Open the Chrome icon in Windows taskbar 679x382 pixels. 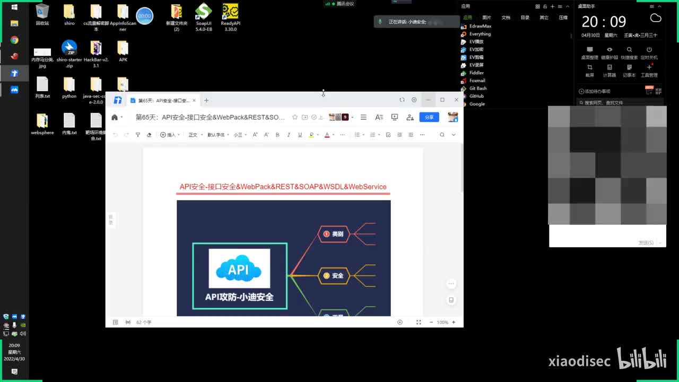click(x=14, y=40)
